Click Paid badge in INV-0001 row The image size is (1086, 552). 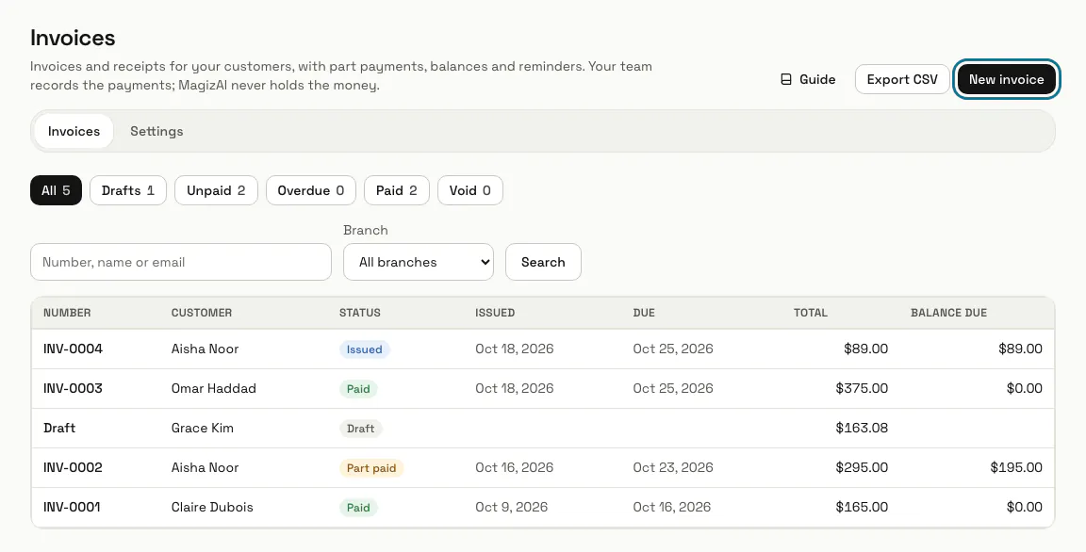coord(358,508)
